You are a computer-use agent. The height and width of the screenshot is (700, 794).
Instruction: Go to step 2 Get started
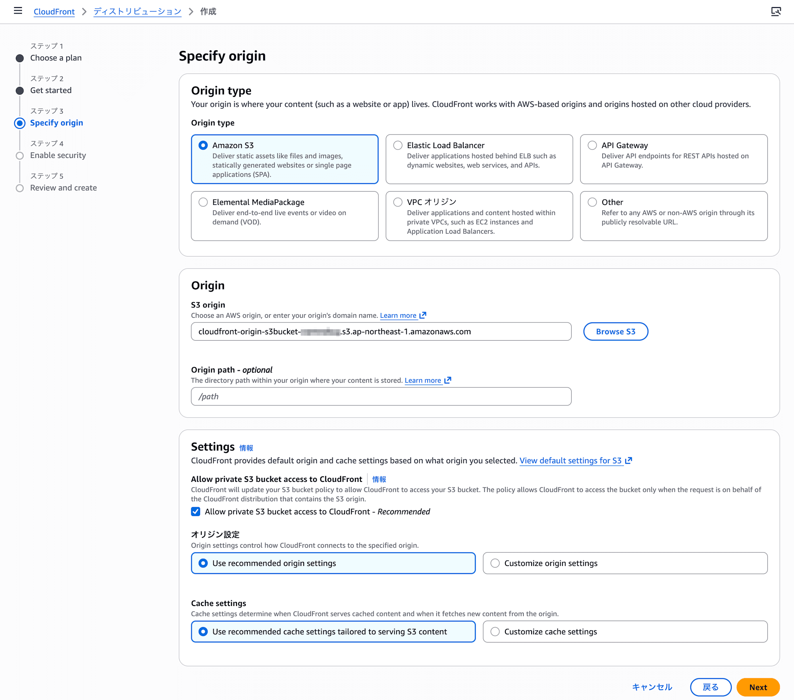(x=51, y=90)
